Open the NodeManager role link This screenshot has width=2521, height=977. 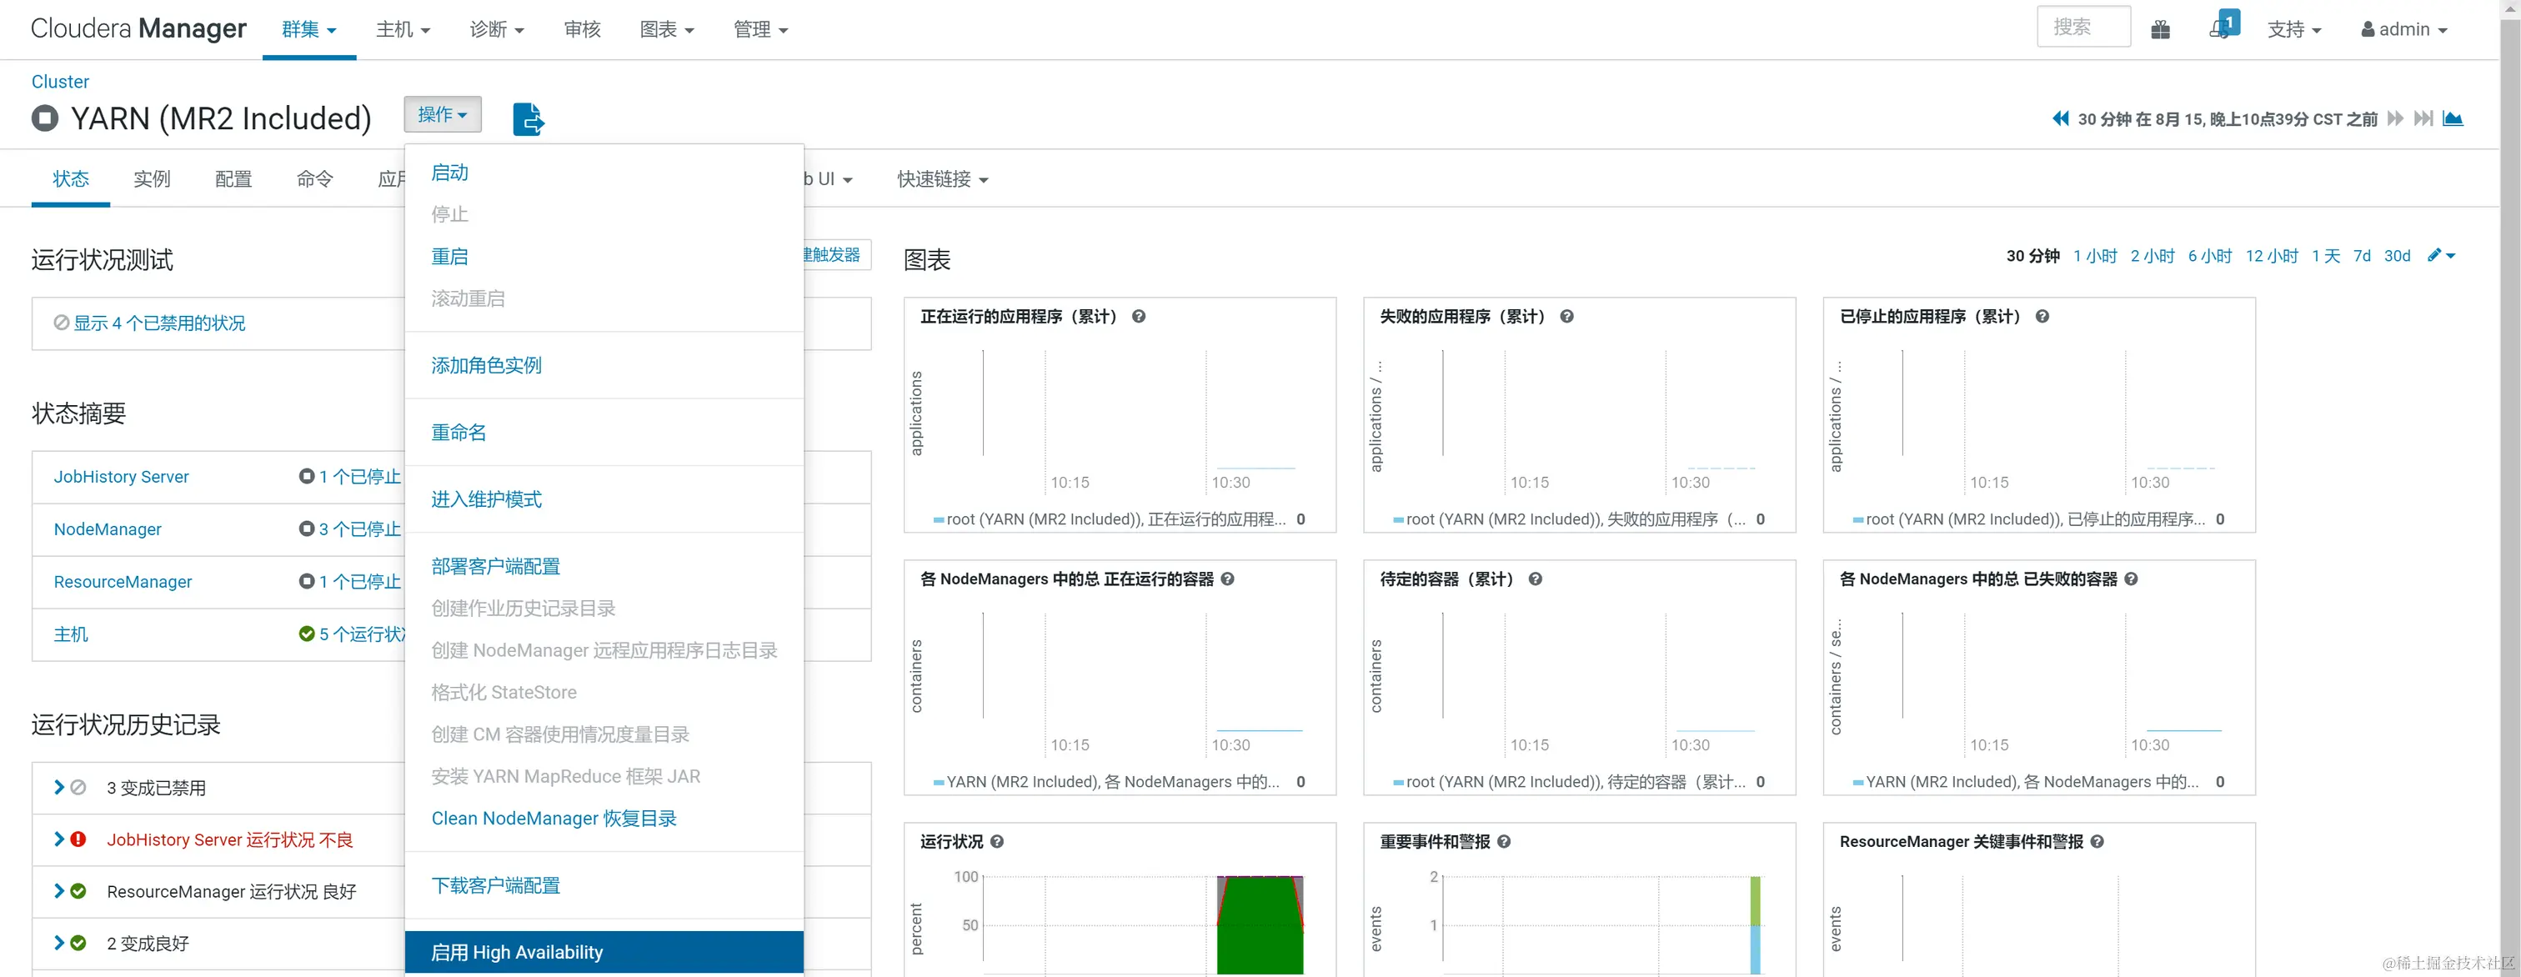(108, 529)
